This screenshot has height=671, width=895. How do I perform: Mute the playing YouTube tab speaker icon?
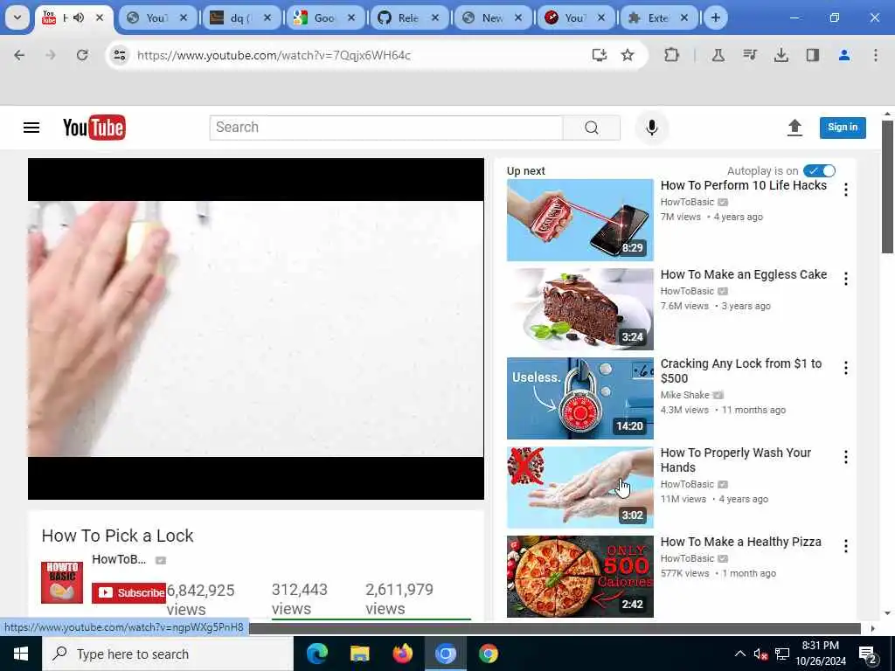(x=79, y=17)
